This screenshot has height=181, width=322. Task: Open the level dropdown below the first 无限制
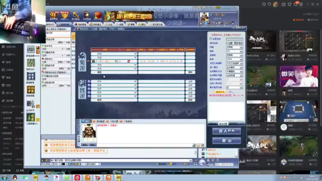click(234, 51)
